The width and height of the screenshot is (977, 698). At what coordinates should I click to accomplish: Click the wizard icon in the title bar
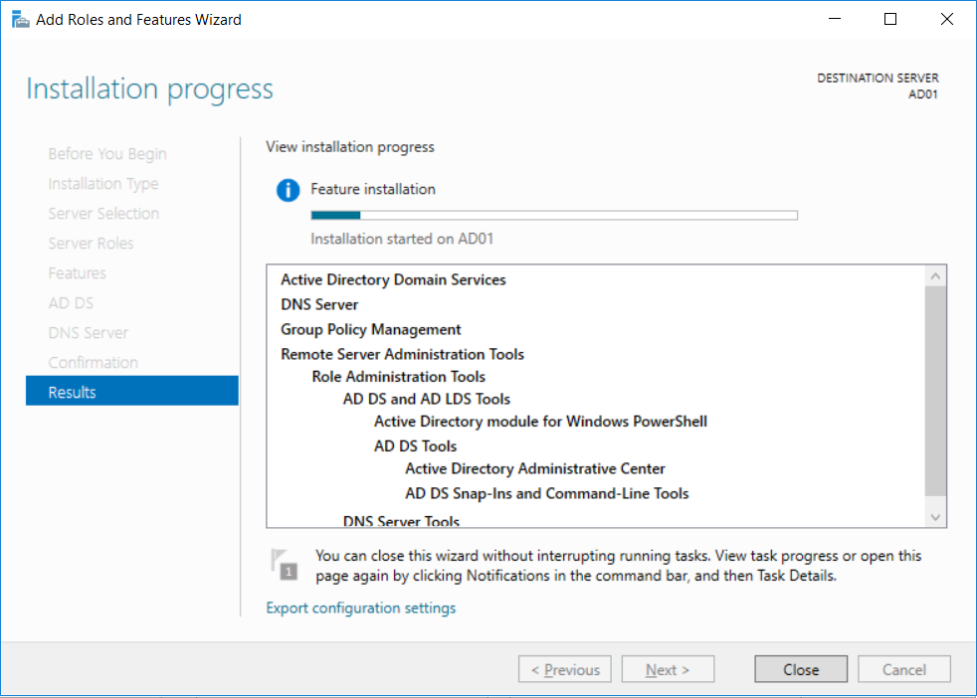coord(20,19)
